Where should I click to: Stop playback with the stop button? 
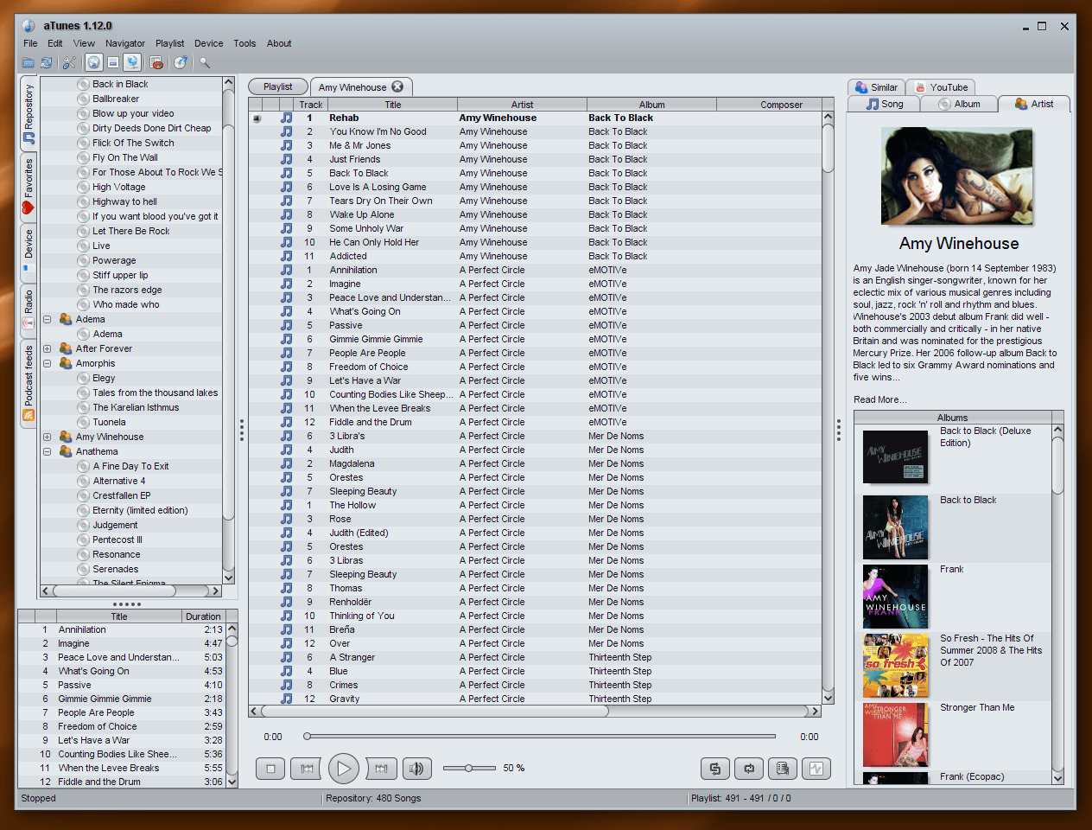coord(270,768)
